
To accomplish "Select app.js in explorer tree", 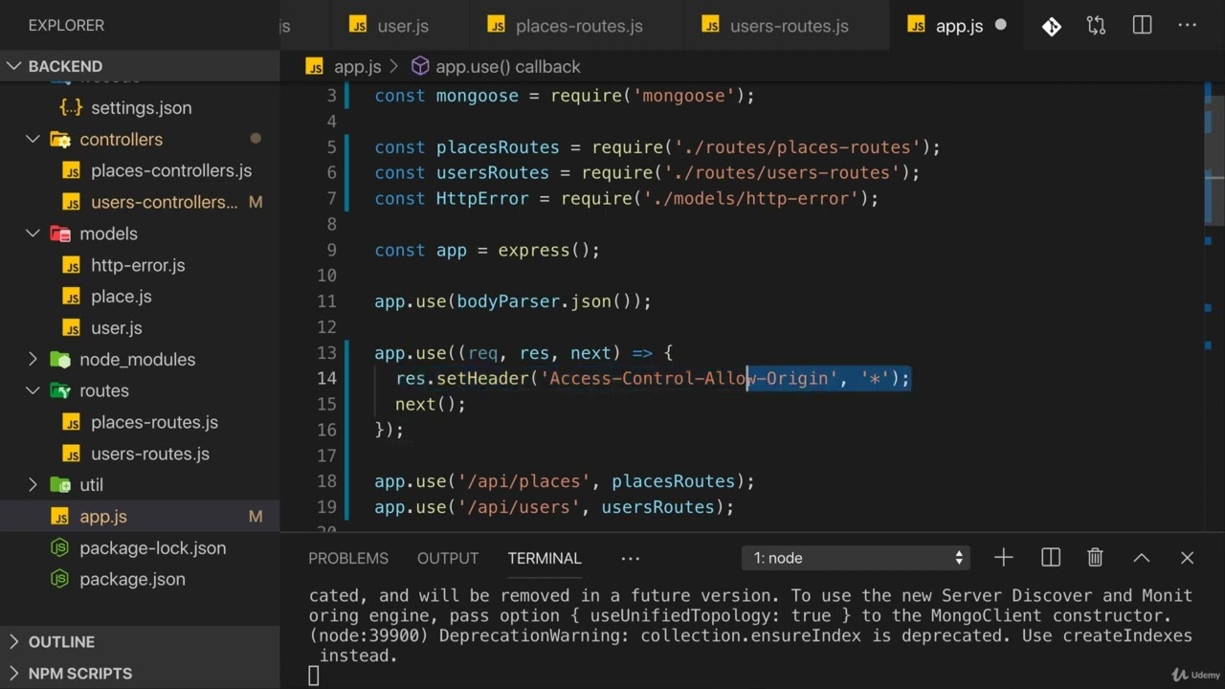I will click(x=140, y=517).
